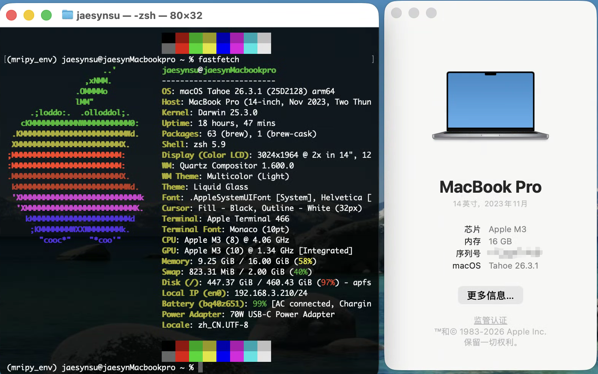Click bright red block in color bar below Locale line
The height and width of the screenshot is (374, 598).
[182, 356]
